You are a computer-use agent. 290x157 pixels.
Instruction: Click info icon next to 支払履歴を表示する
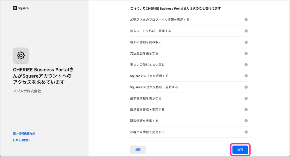[x=246, y=53]
